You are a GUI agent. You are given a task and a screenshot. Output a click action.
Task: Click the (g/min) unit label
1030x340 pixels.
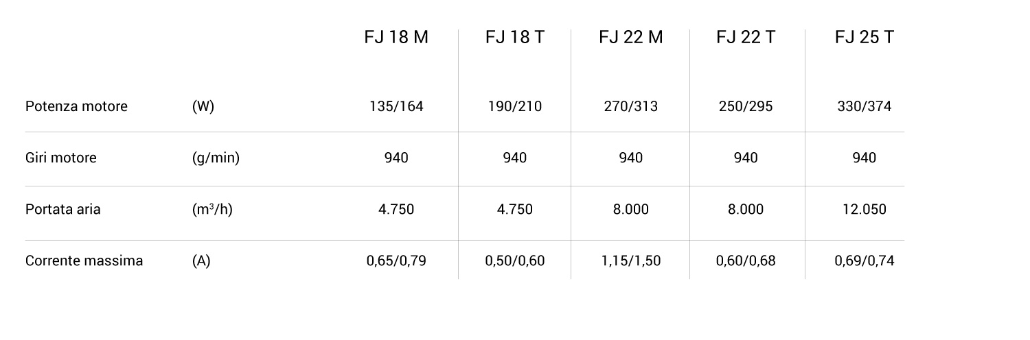click(216, 158)
